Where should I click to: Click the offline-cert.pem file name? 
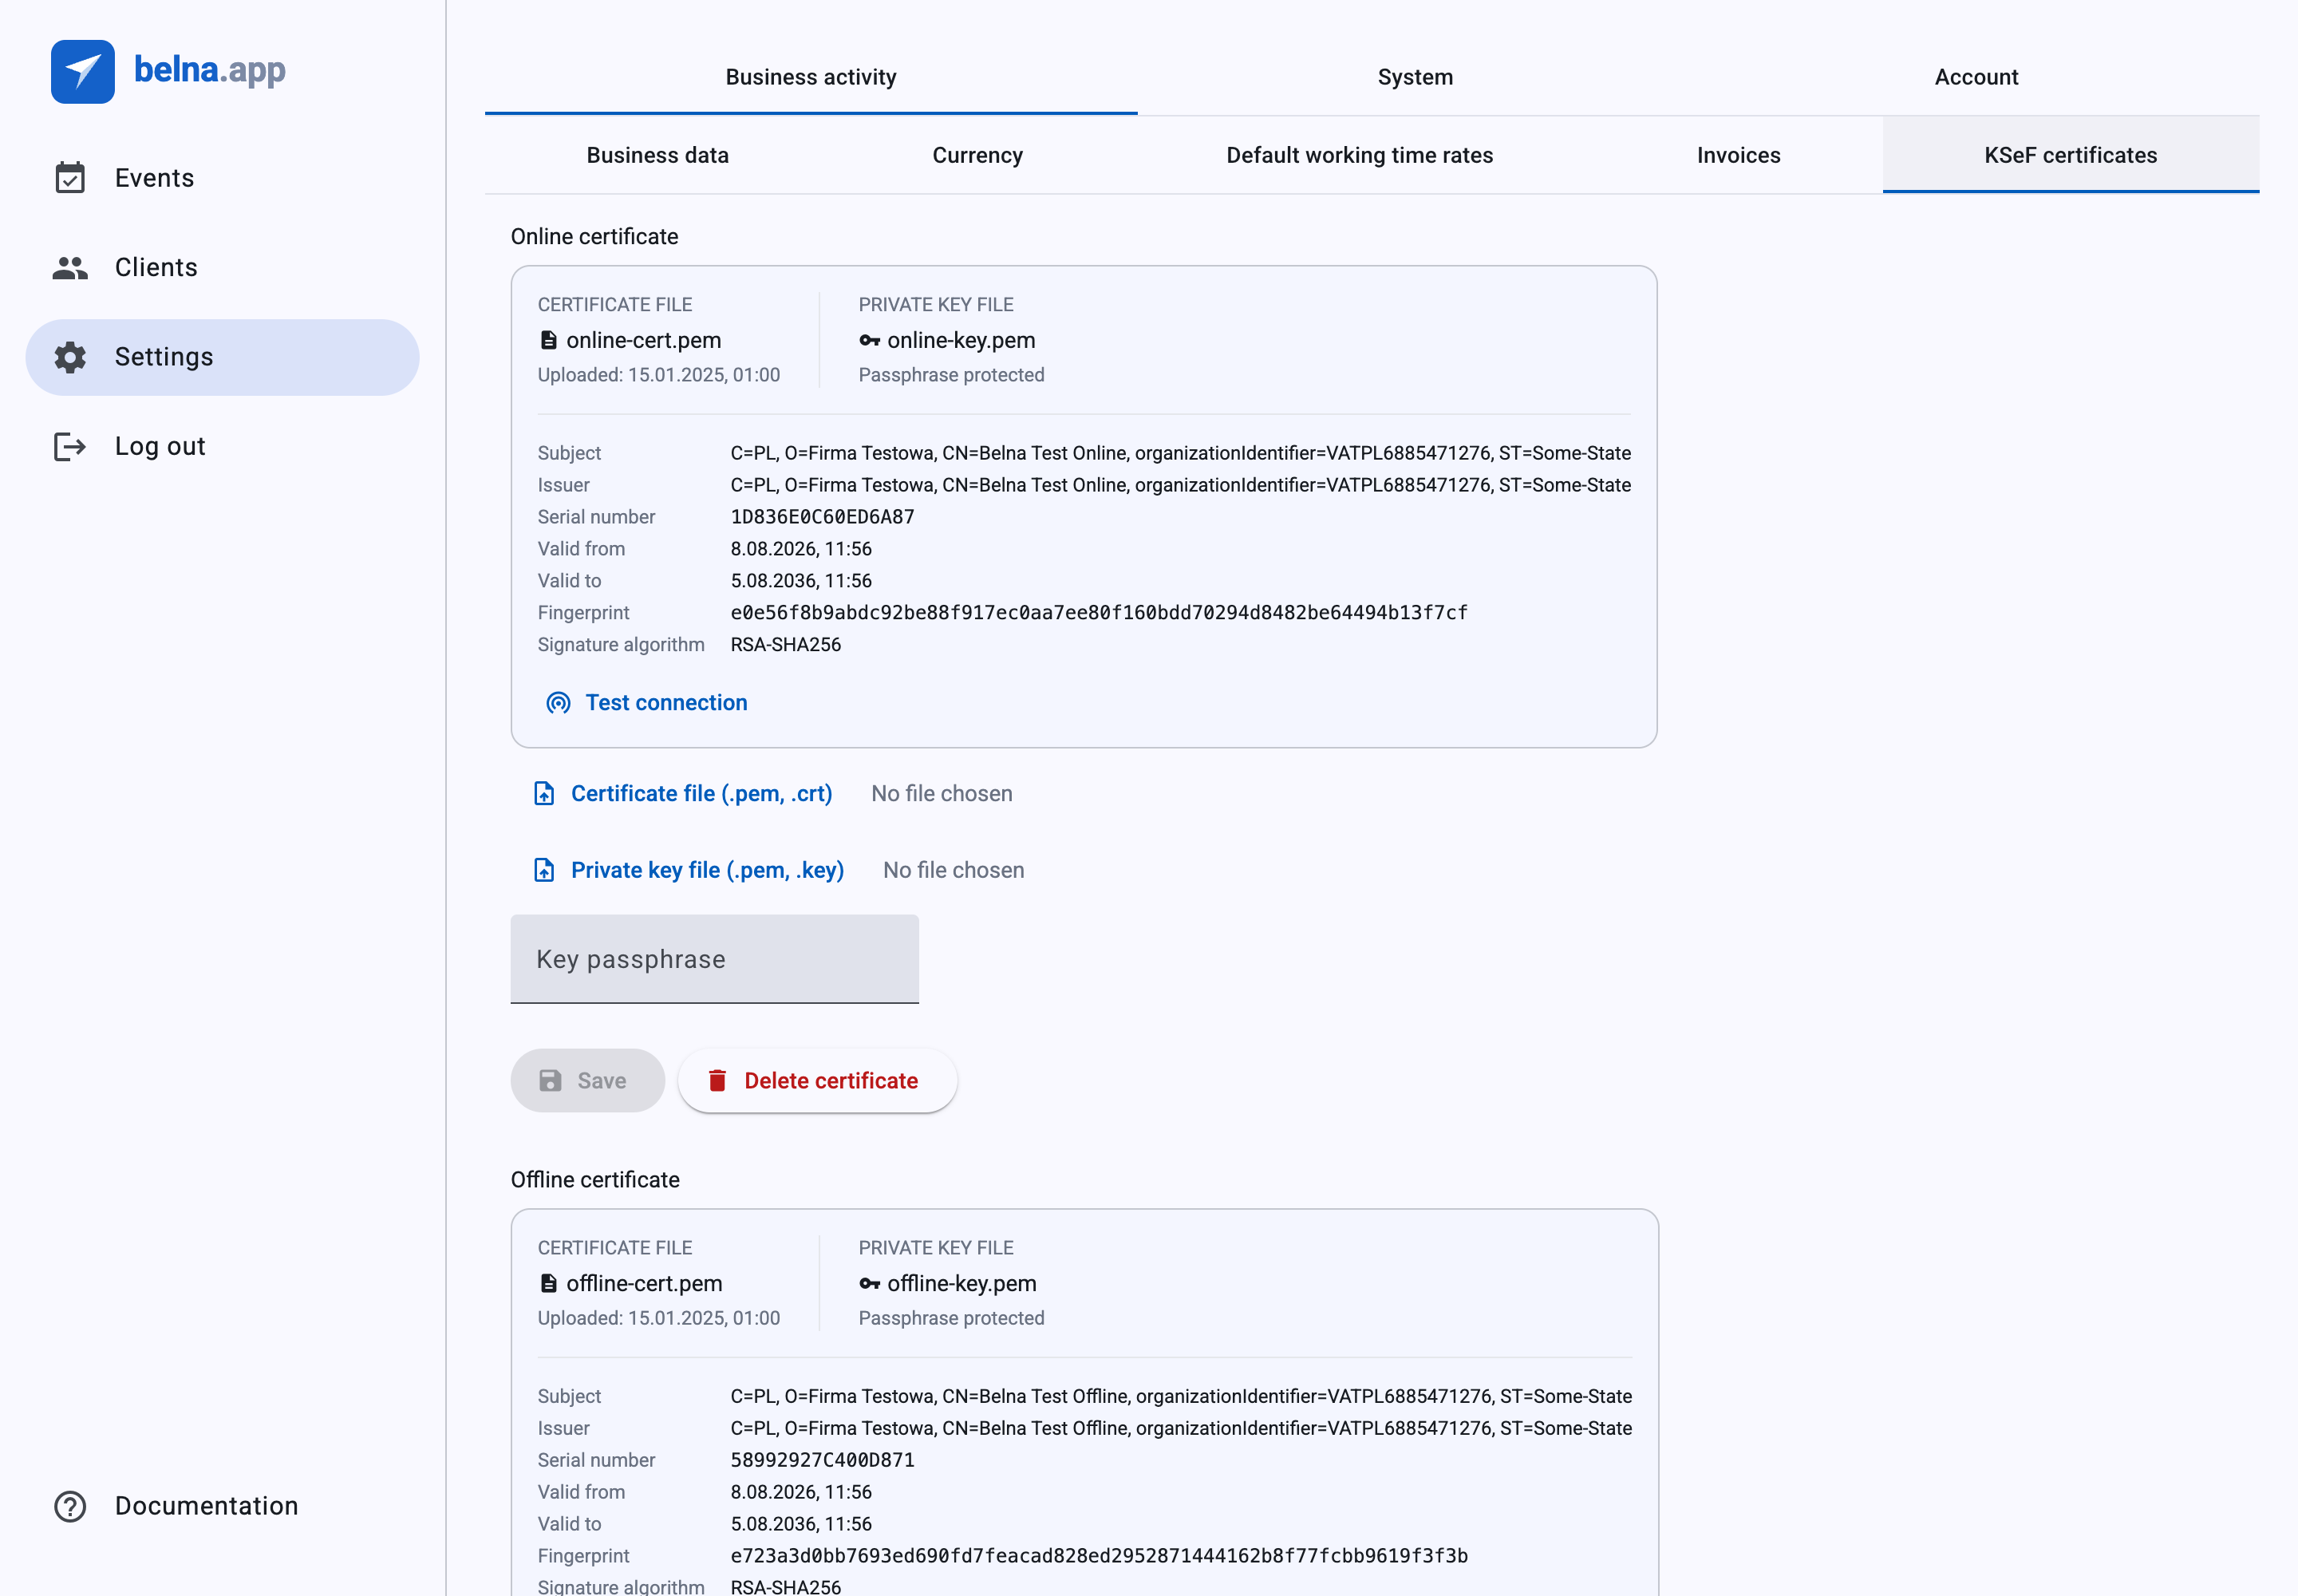[x=644, y=1283]
